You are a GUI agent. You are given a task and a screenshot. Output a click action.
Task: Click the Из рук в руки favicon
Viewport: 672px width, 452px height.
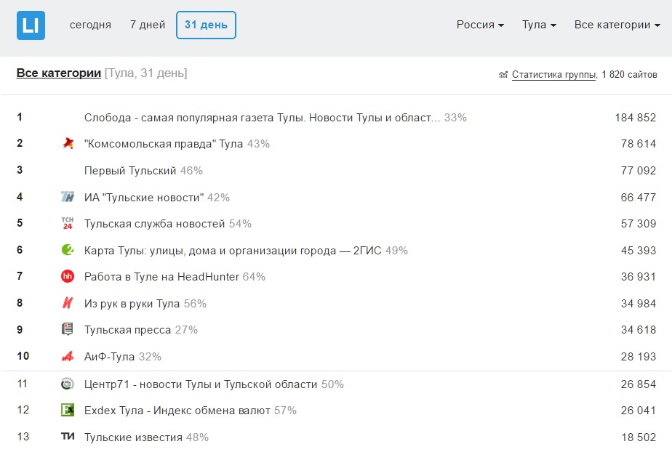point(68,303)
